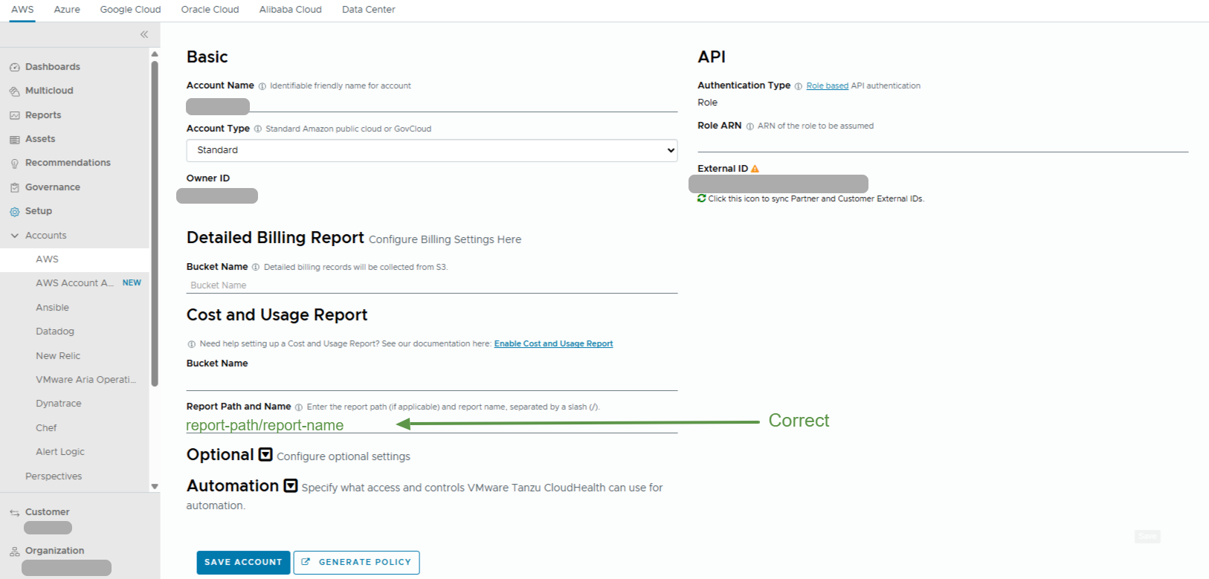Viewport: 1209px width, 579px height.
Task: Click the info icon beside Account Type
Action: 258,129
